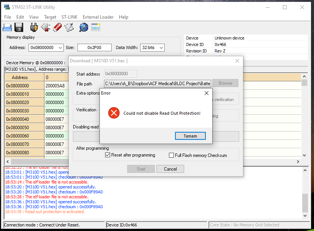
Task: Click the Tamam button in Error dialog
Action: pyautogui.click(x=190, y=136)
